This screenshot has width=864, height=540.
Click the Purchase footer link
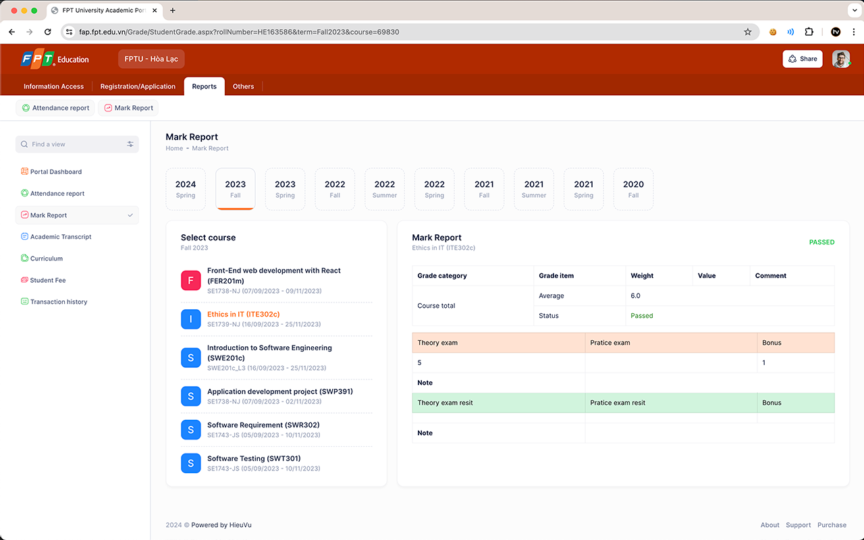(832, 525)
